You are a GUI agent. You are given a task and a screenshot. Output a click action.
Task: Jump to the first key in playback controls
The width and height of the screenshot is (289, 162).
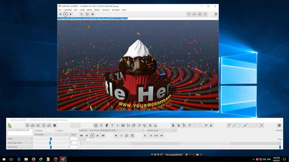click(x=81, y=136)
